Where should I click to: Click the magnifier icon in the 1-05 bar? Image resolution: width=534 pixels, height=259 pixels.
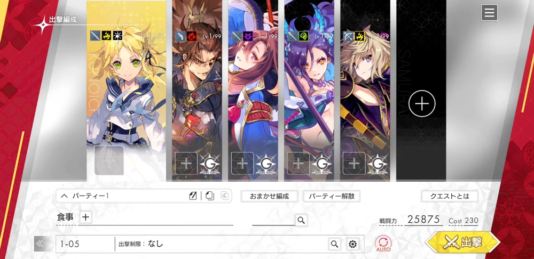click(x=334, y=244)
